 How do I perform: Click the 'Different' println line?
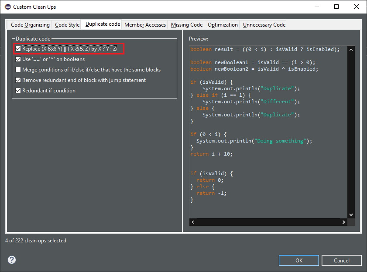(x=251, y=102)
